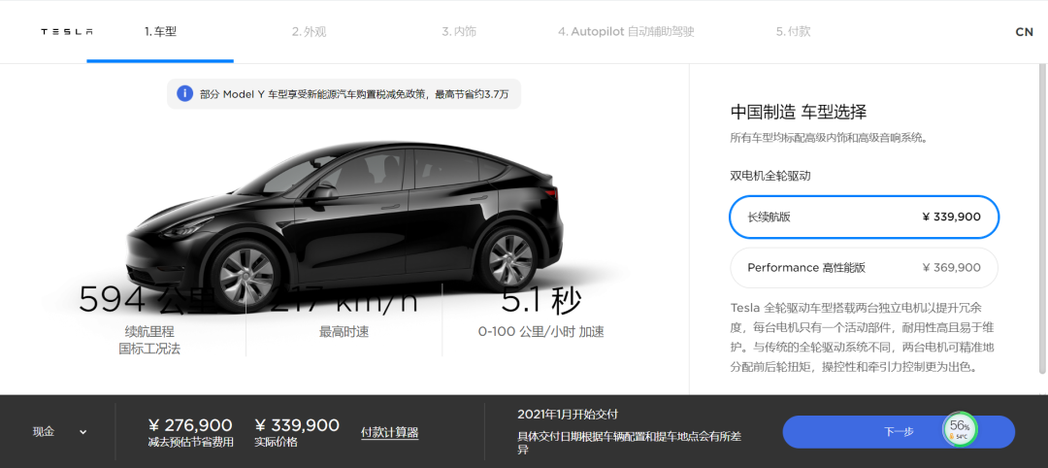Open the 付款计算器 link

[390, 432]
